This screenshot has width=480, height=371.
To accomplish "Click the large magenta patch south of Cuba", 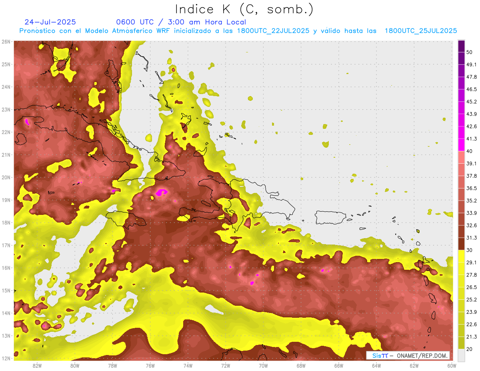I will click(162, 193).
